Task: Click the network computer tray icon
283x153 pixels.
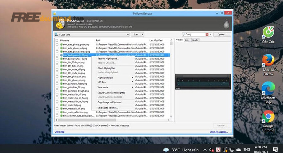Action: click(232, 150)
